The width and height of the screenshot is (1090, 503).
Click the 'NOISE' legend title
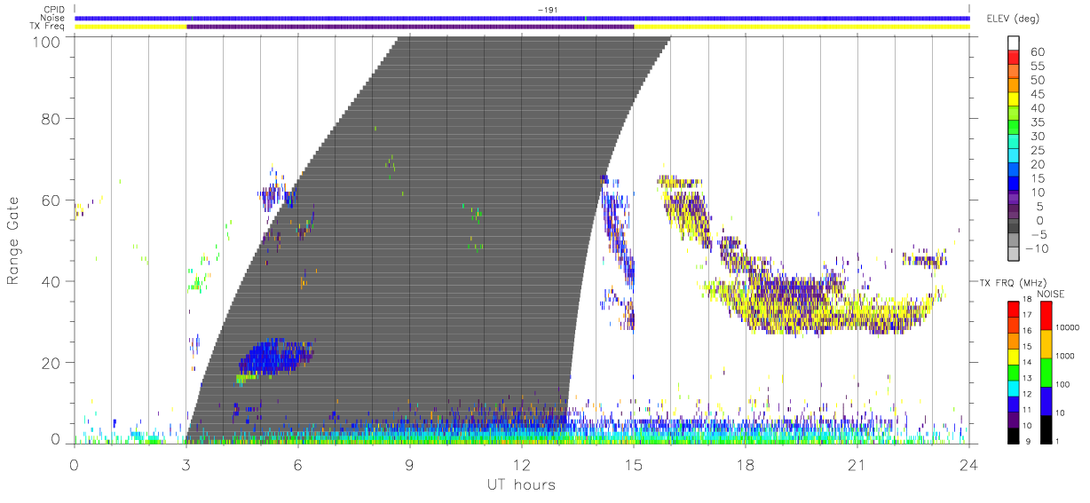click(1051, 294)
